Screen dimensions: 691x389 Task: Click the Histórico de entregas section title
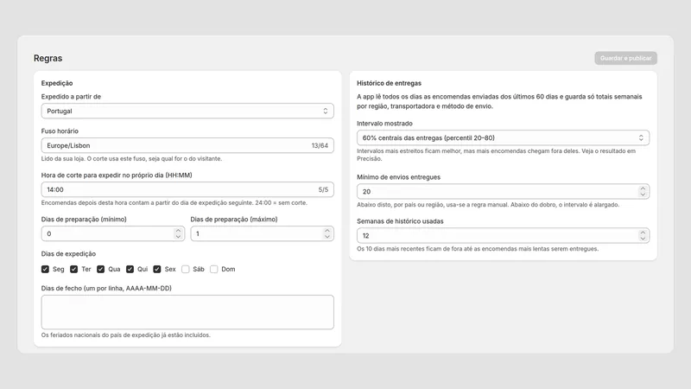pyautogui.click(x=390, y=83)
